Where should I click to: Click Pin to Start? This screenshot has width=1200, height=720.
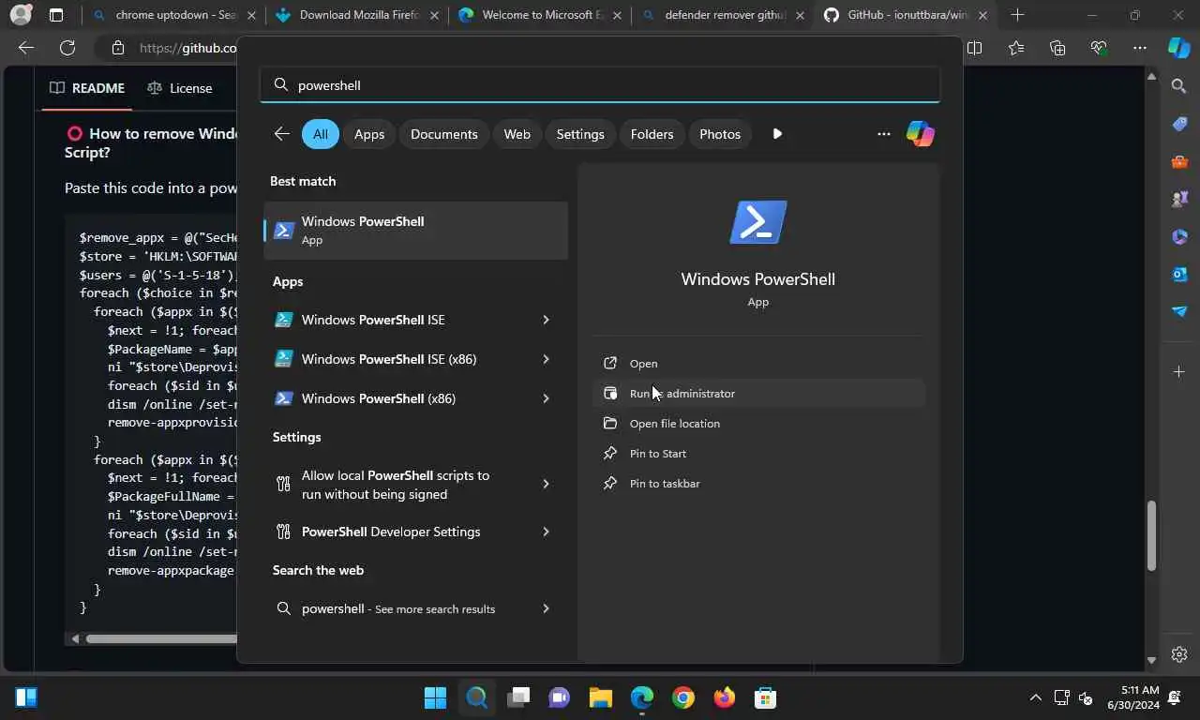tap(760, 454)
